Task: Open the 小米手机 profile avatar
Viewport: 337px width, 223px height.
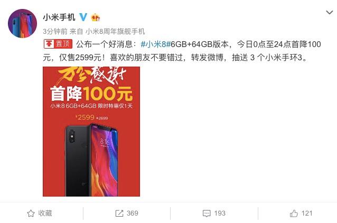Action: (22, 23)
